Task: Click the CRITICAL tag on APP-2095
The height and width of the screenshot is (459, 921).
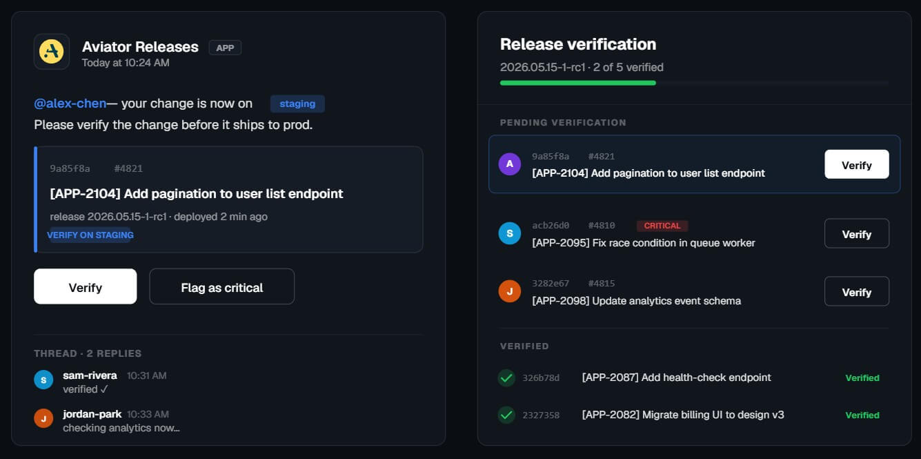Action: tap(662, 226)
